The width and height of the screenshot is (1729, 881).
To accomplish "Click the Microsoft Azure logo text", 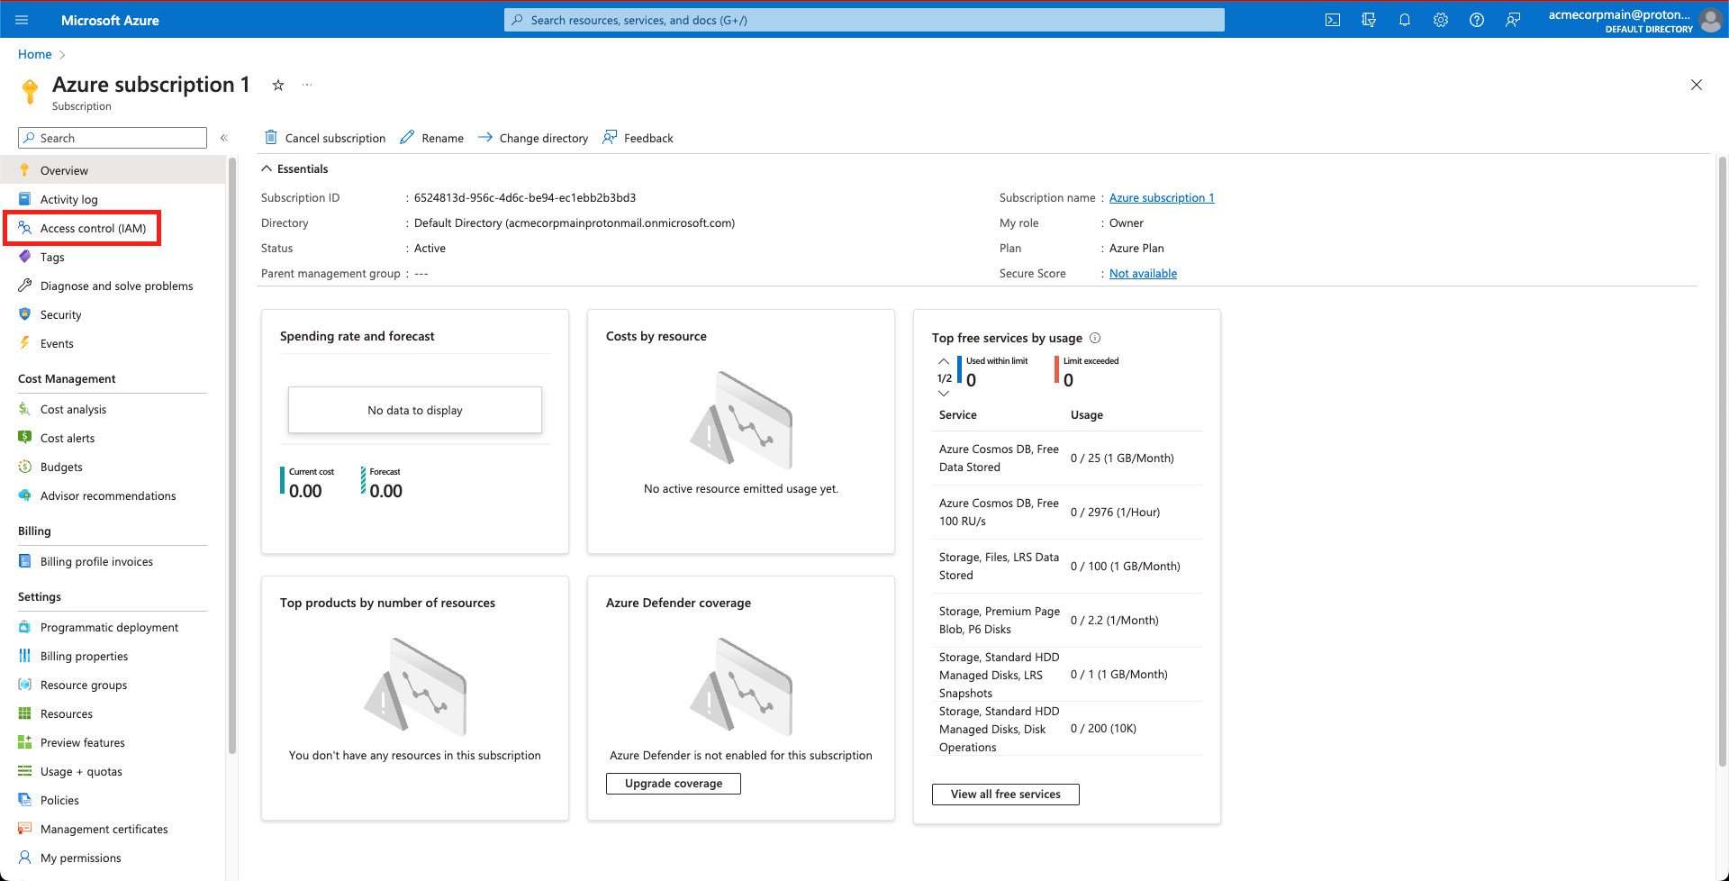I will (x=110, y=20).
